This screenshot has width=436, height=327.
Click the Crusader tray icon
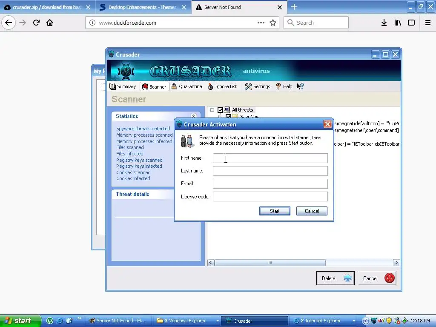(x=374, y=321)
